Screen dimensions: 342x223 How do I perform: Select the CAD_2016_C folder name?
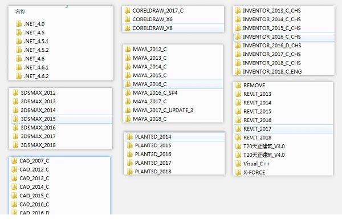pyautogui.click(x=34, y=204)
